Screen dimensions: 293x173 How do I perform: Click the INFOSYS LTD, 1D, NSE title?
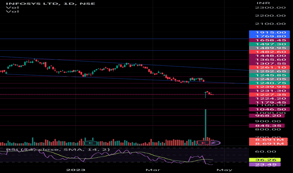pyautogui.click(x=50, y=3)
